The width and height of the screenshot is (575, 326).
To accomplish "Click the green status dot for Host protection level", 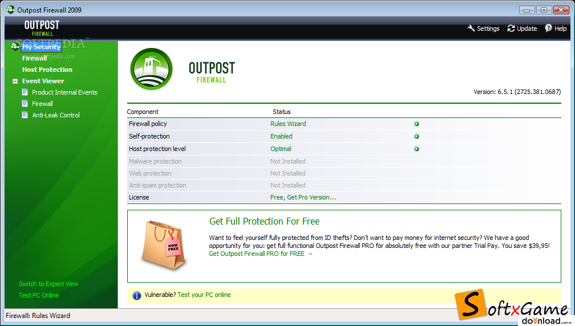I will pyautogui.click(x=416, y=149).
